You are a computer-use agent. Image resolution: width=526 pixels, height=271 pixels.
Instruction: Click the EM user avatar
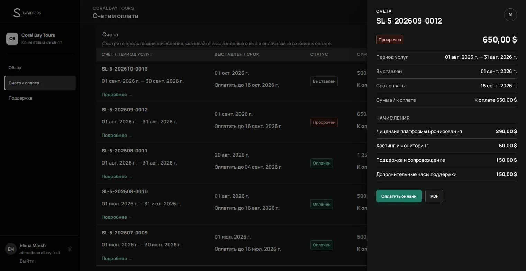pyautogui.click(x=11, y=249)
